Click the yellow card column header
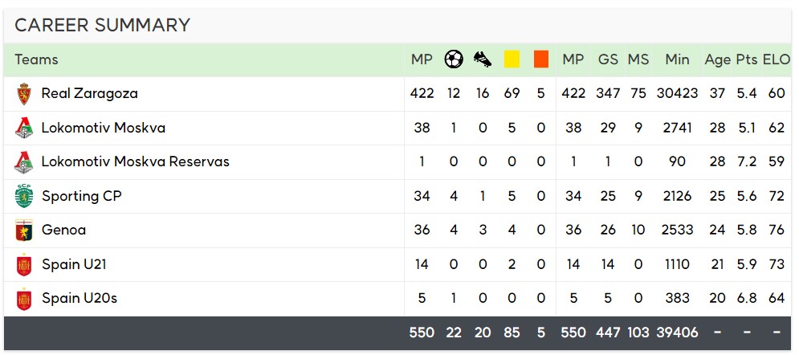The width and height of the screenshot is (799, 355). pyautogui.click(x=512, y=59)
